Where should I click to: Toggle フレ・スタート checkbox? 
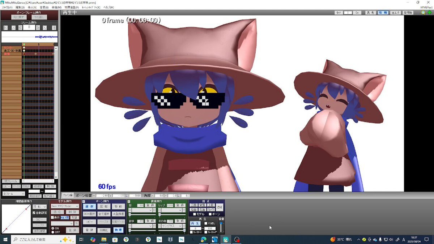click(x=192, y=232)
